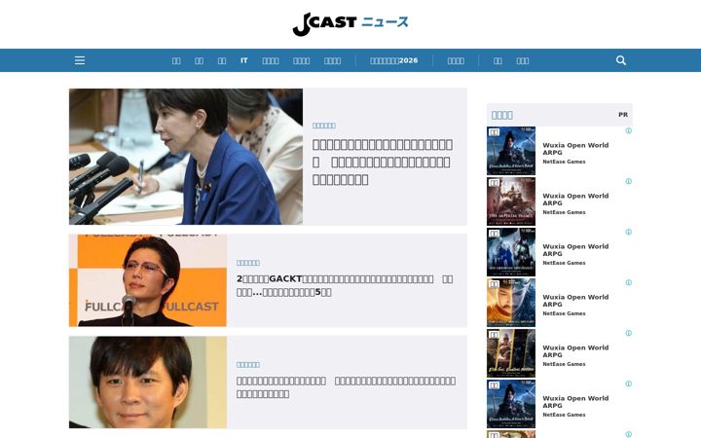Open the photo of smiling dark-haired man

click(x=148, y=383)
